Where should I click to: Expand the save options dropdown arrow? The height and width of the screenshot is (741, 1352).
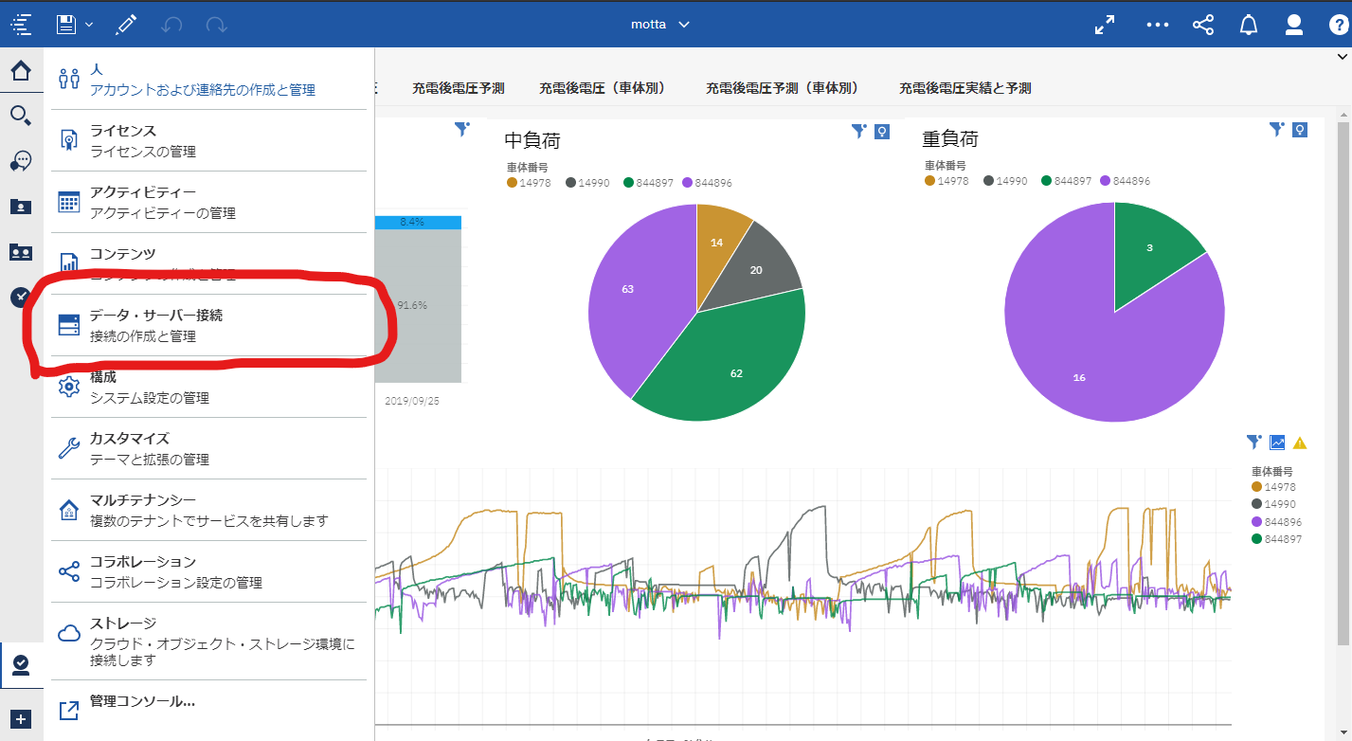pyautogui.click(x=89, y=25)
